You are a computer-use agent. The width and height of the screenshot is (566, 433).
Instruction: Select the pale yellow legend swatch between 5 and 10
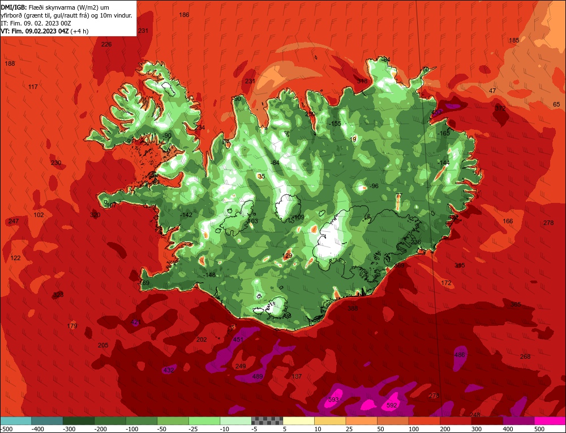298,421
